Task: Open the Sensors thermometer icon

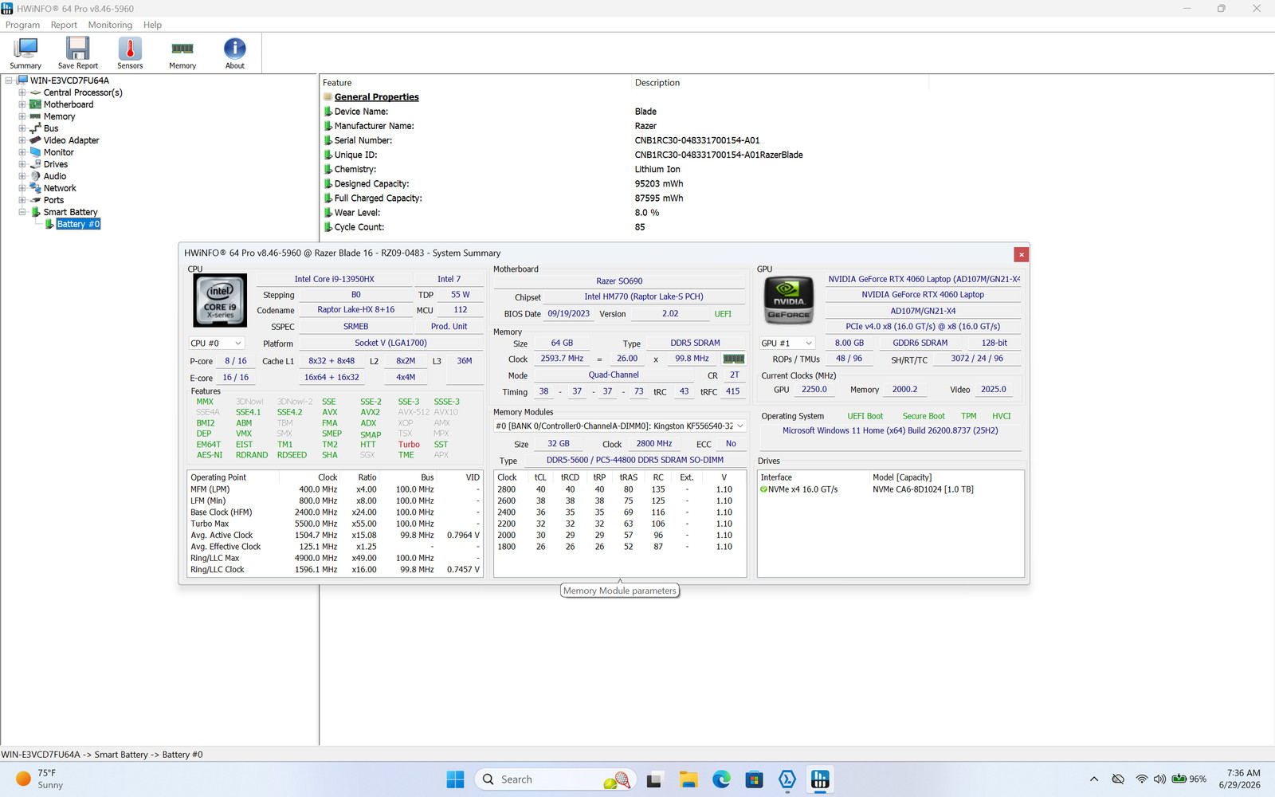Action: click(x=130, y=53)
